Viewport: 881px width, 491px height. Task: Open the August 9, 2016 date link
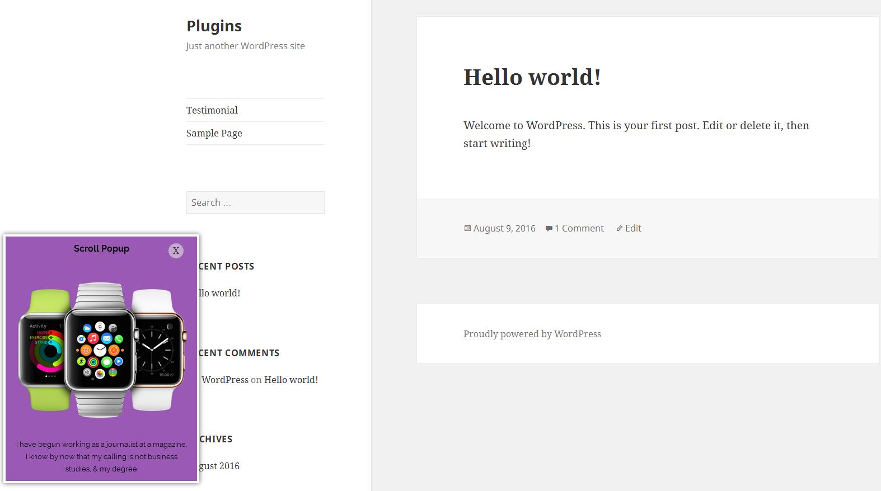tap(504, 228)
